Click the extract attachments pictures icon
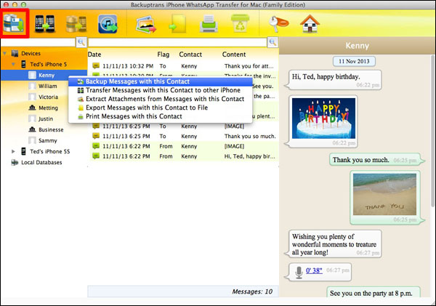Image resolution: width=436 pixels, height=306 pixels. coord(146,25)
